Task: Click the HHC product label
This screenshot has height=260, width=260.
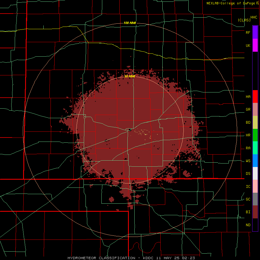Action: coord(254,17)
